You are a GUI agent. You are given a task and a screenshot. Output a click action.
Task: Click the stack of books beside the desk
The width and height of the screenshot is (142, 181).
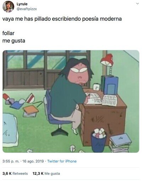tap(120, 143)
